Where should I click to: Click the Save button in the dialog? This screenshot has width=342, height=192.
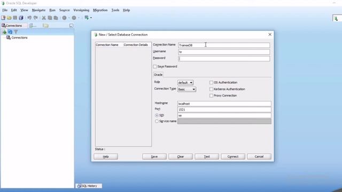(x=154, y=157)
